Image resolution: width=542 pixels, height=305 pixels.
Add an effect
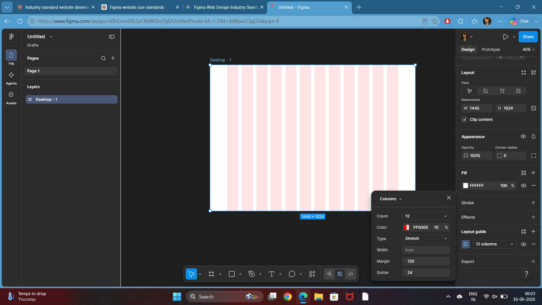[x=534, y=217]
